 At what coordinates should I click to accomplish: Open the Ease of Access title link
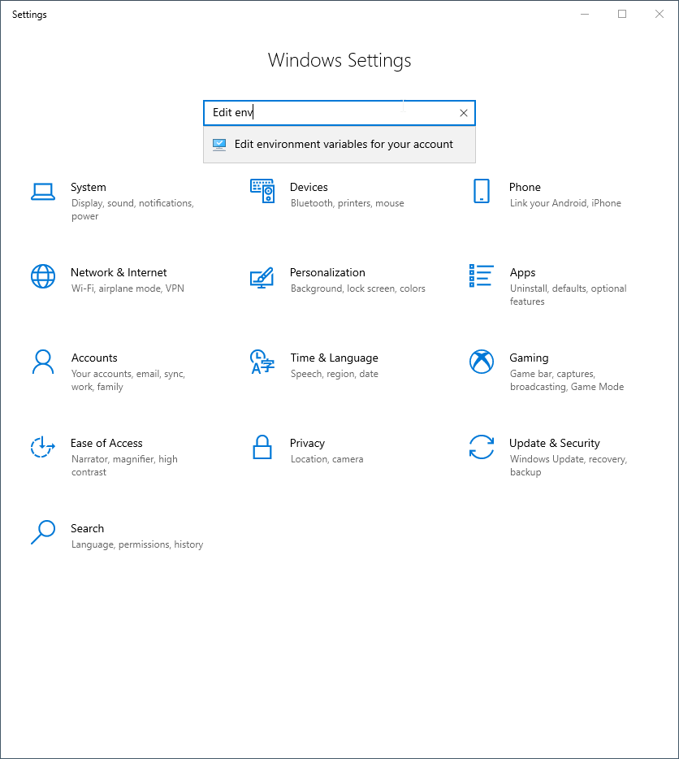tap(106, 443)
